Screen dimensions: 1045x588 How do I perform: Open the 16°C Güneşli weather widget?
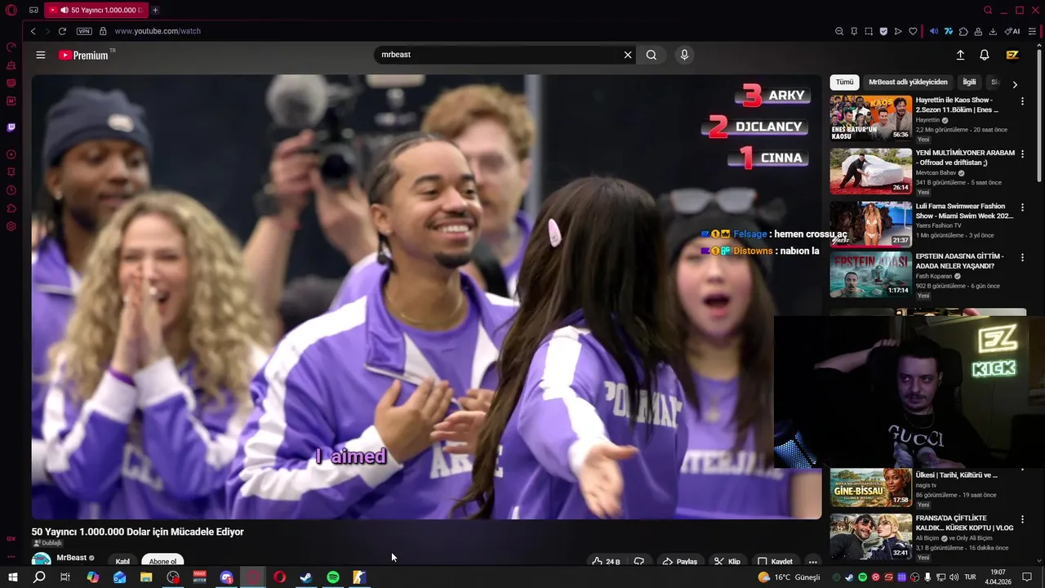tap(789, 577)
